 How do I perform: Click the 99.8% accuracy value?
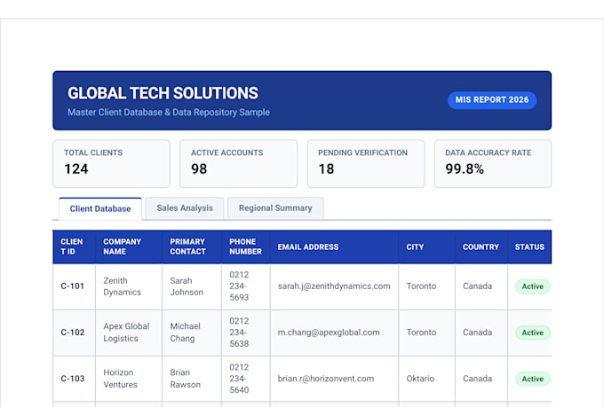(465, 168)
